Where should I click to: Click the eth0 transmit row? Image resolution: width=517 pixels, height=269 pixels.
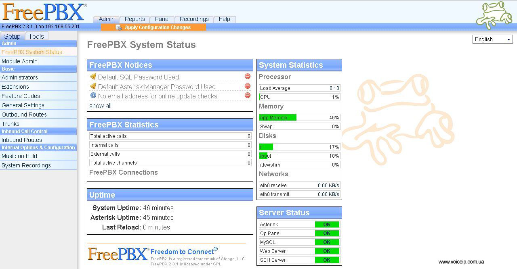click(x=299, y=194)
